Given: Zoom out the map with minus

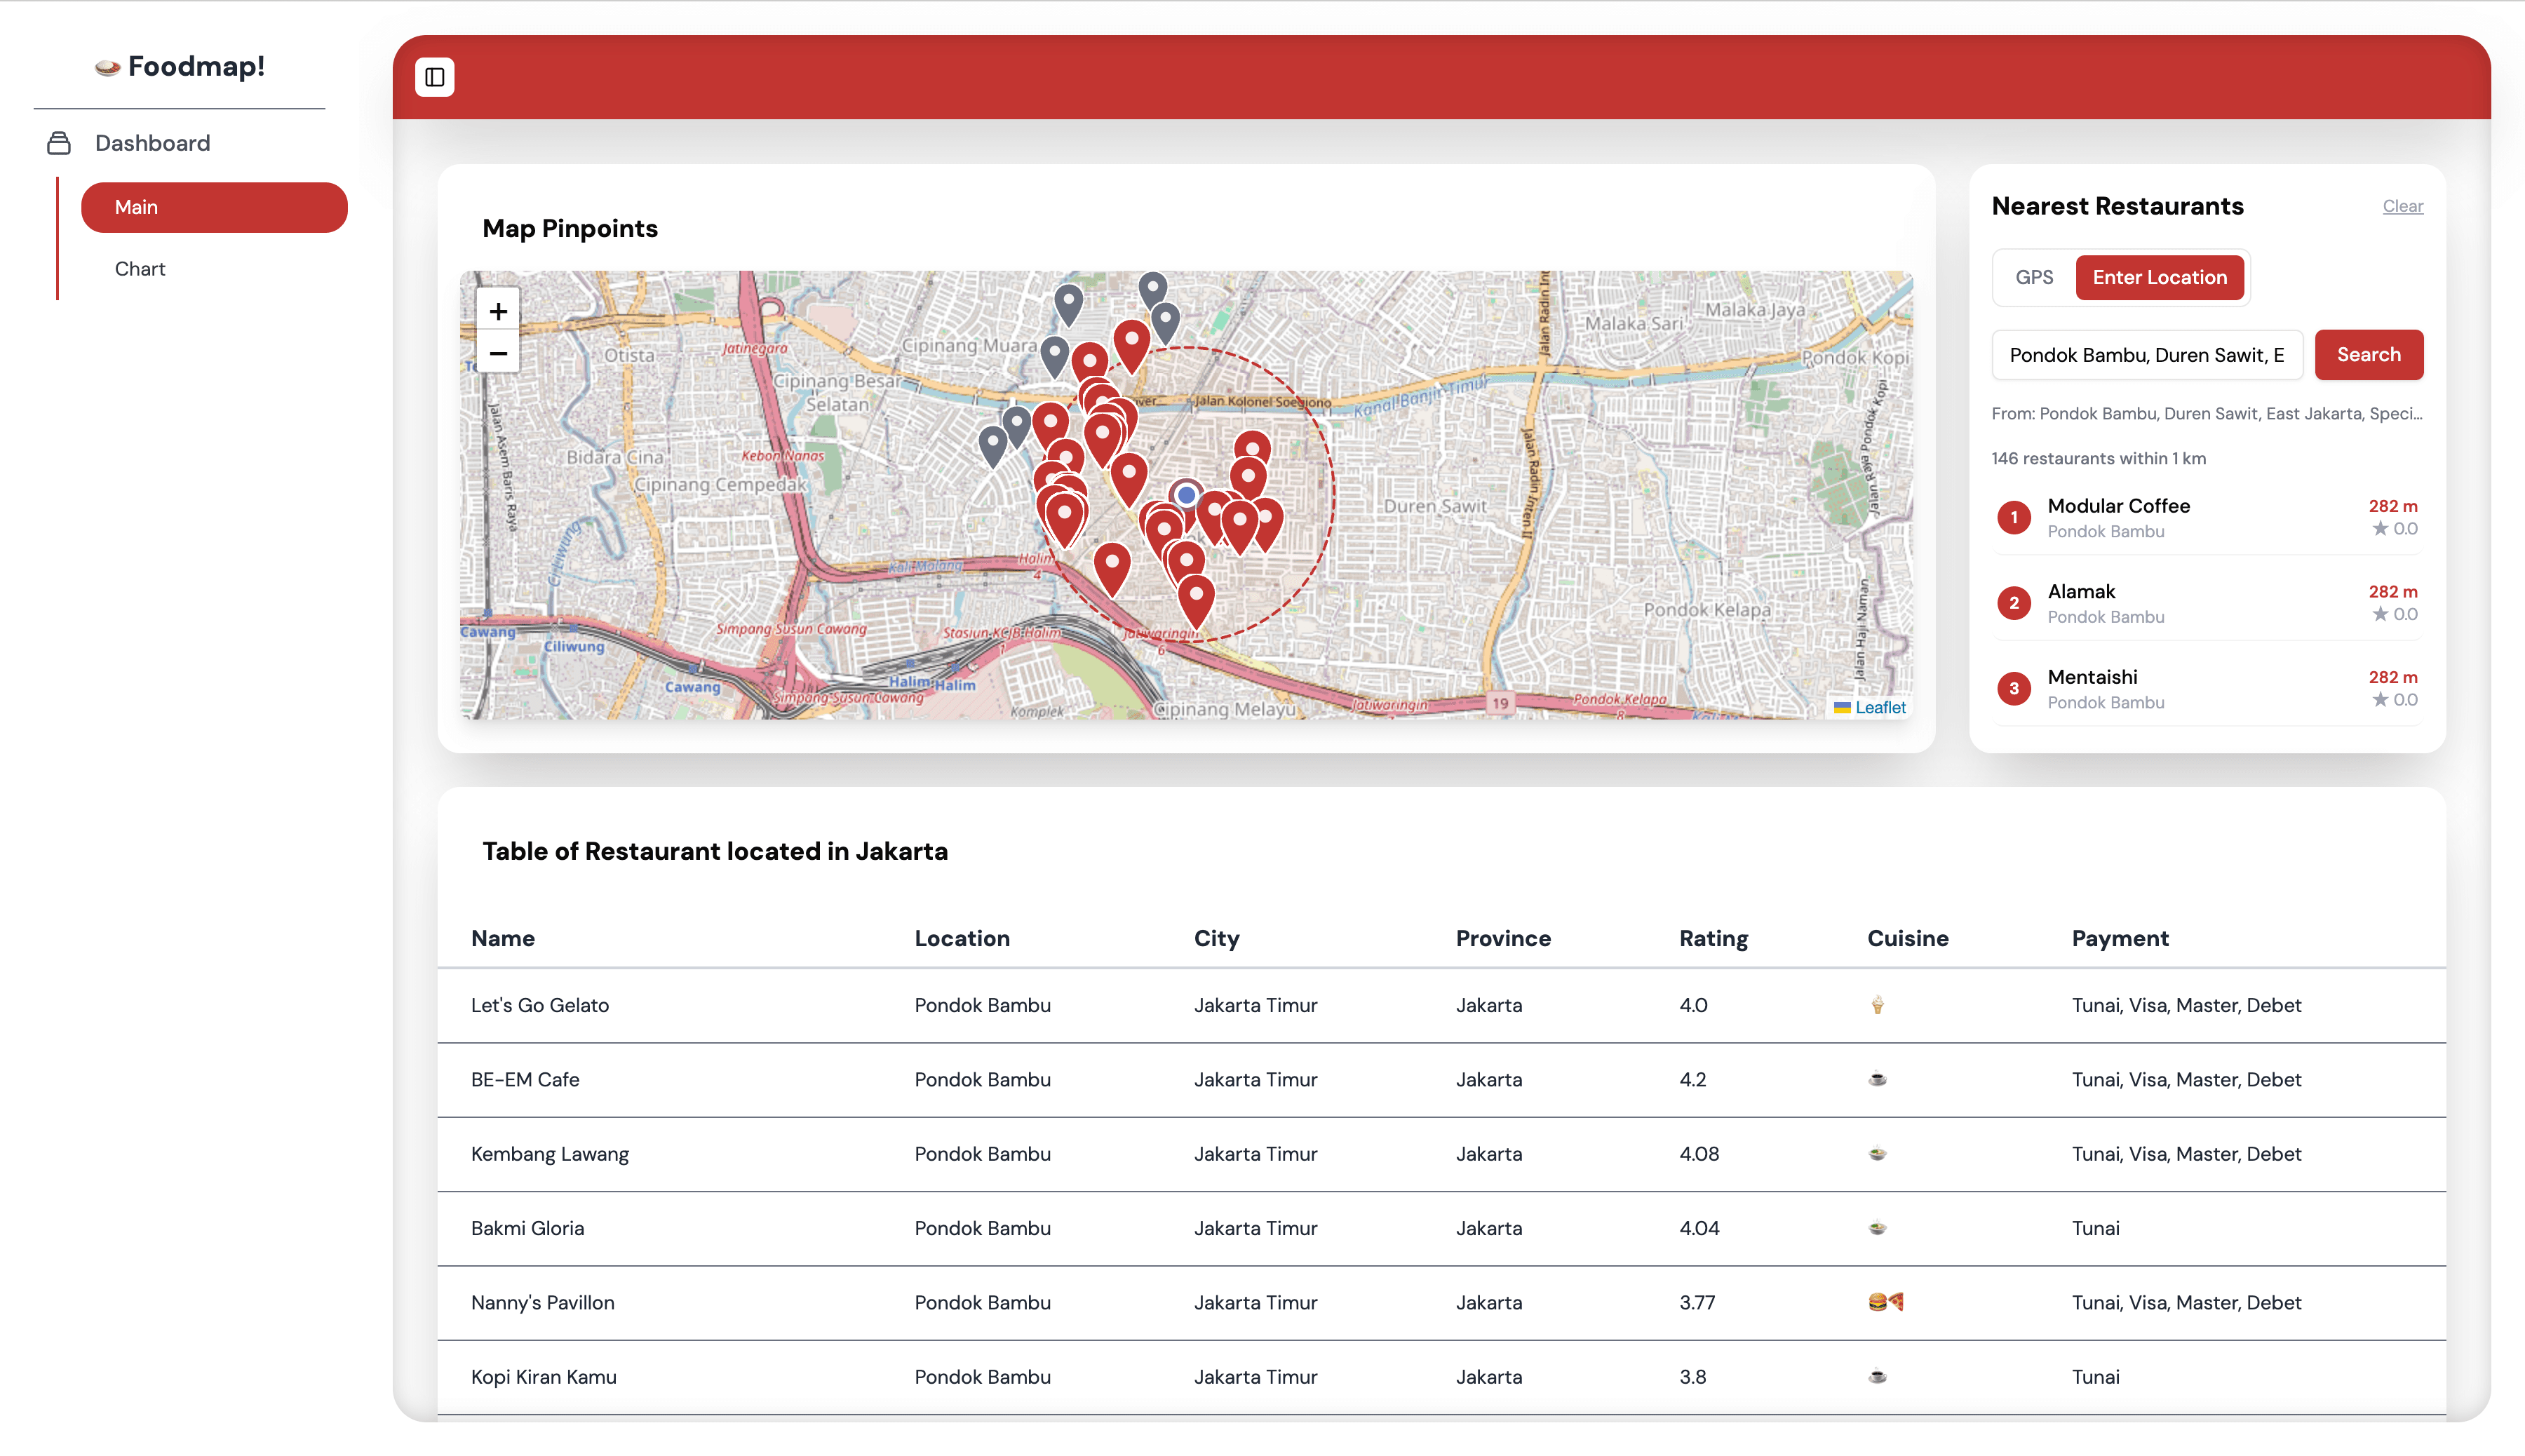Looking at the screenshot, I should [x=498, y=353].
